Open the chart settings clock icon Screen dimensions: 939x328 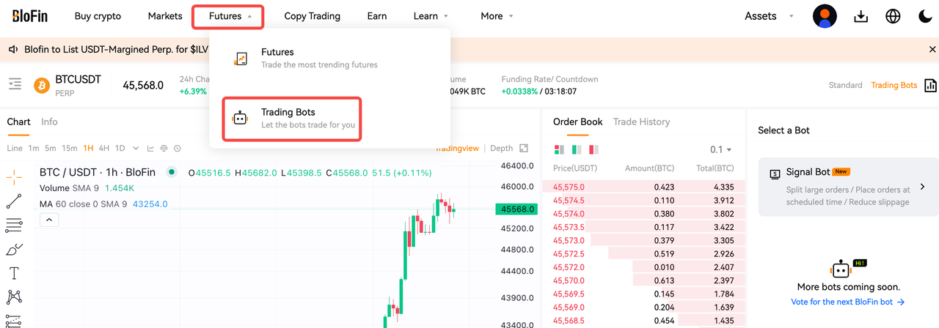(x=178, y=148)
